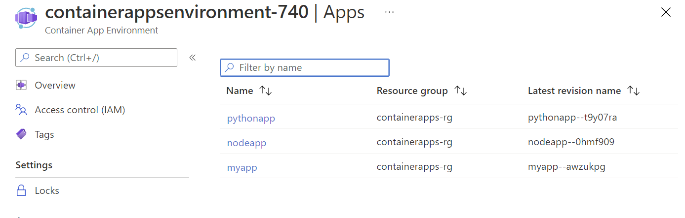Click the Latest revision name header

pos(574,91)
